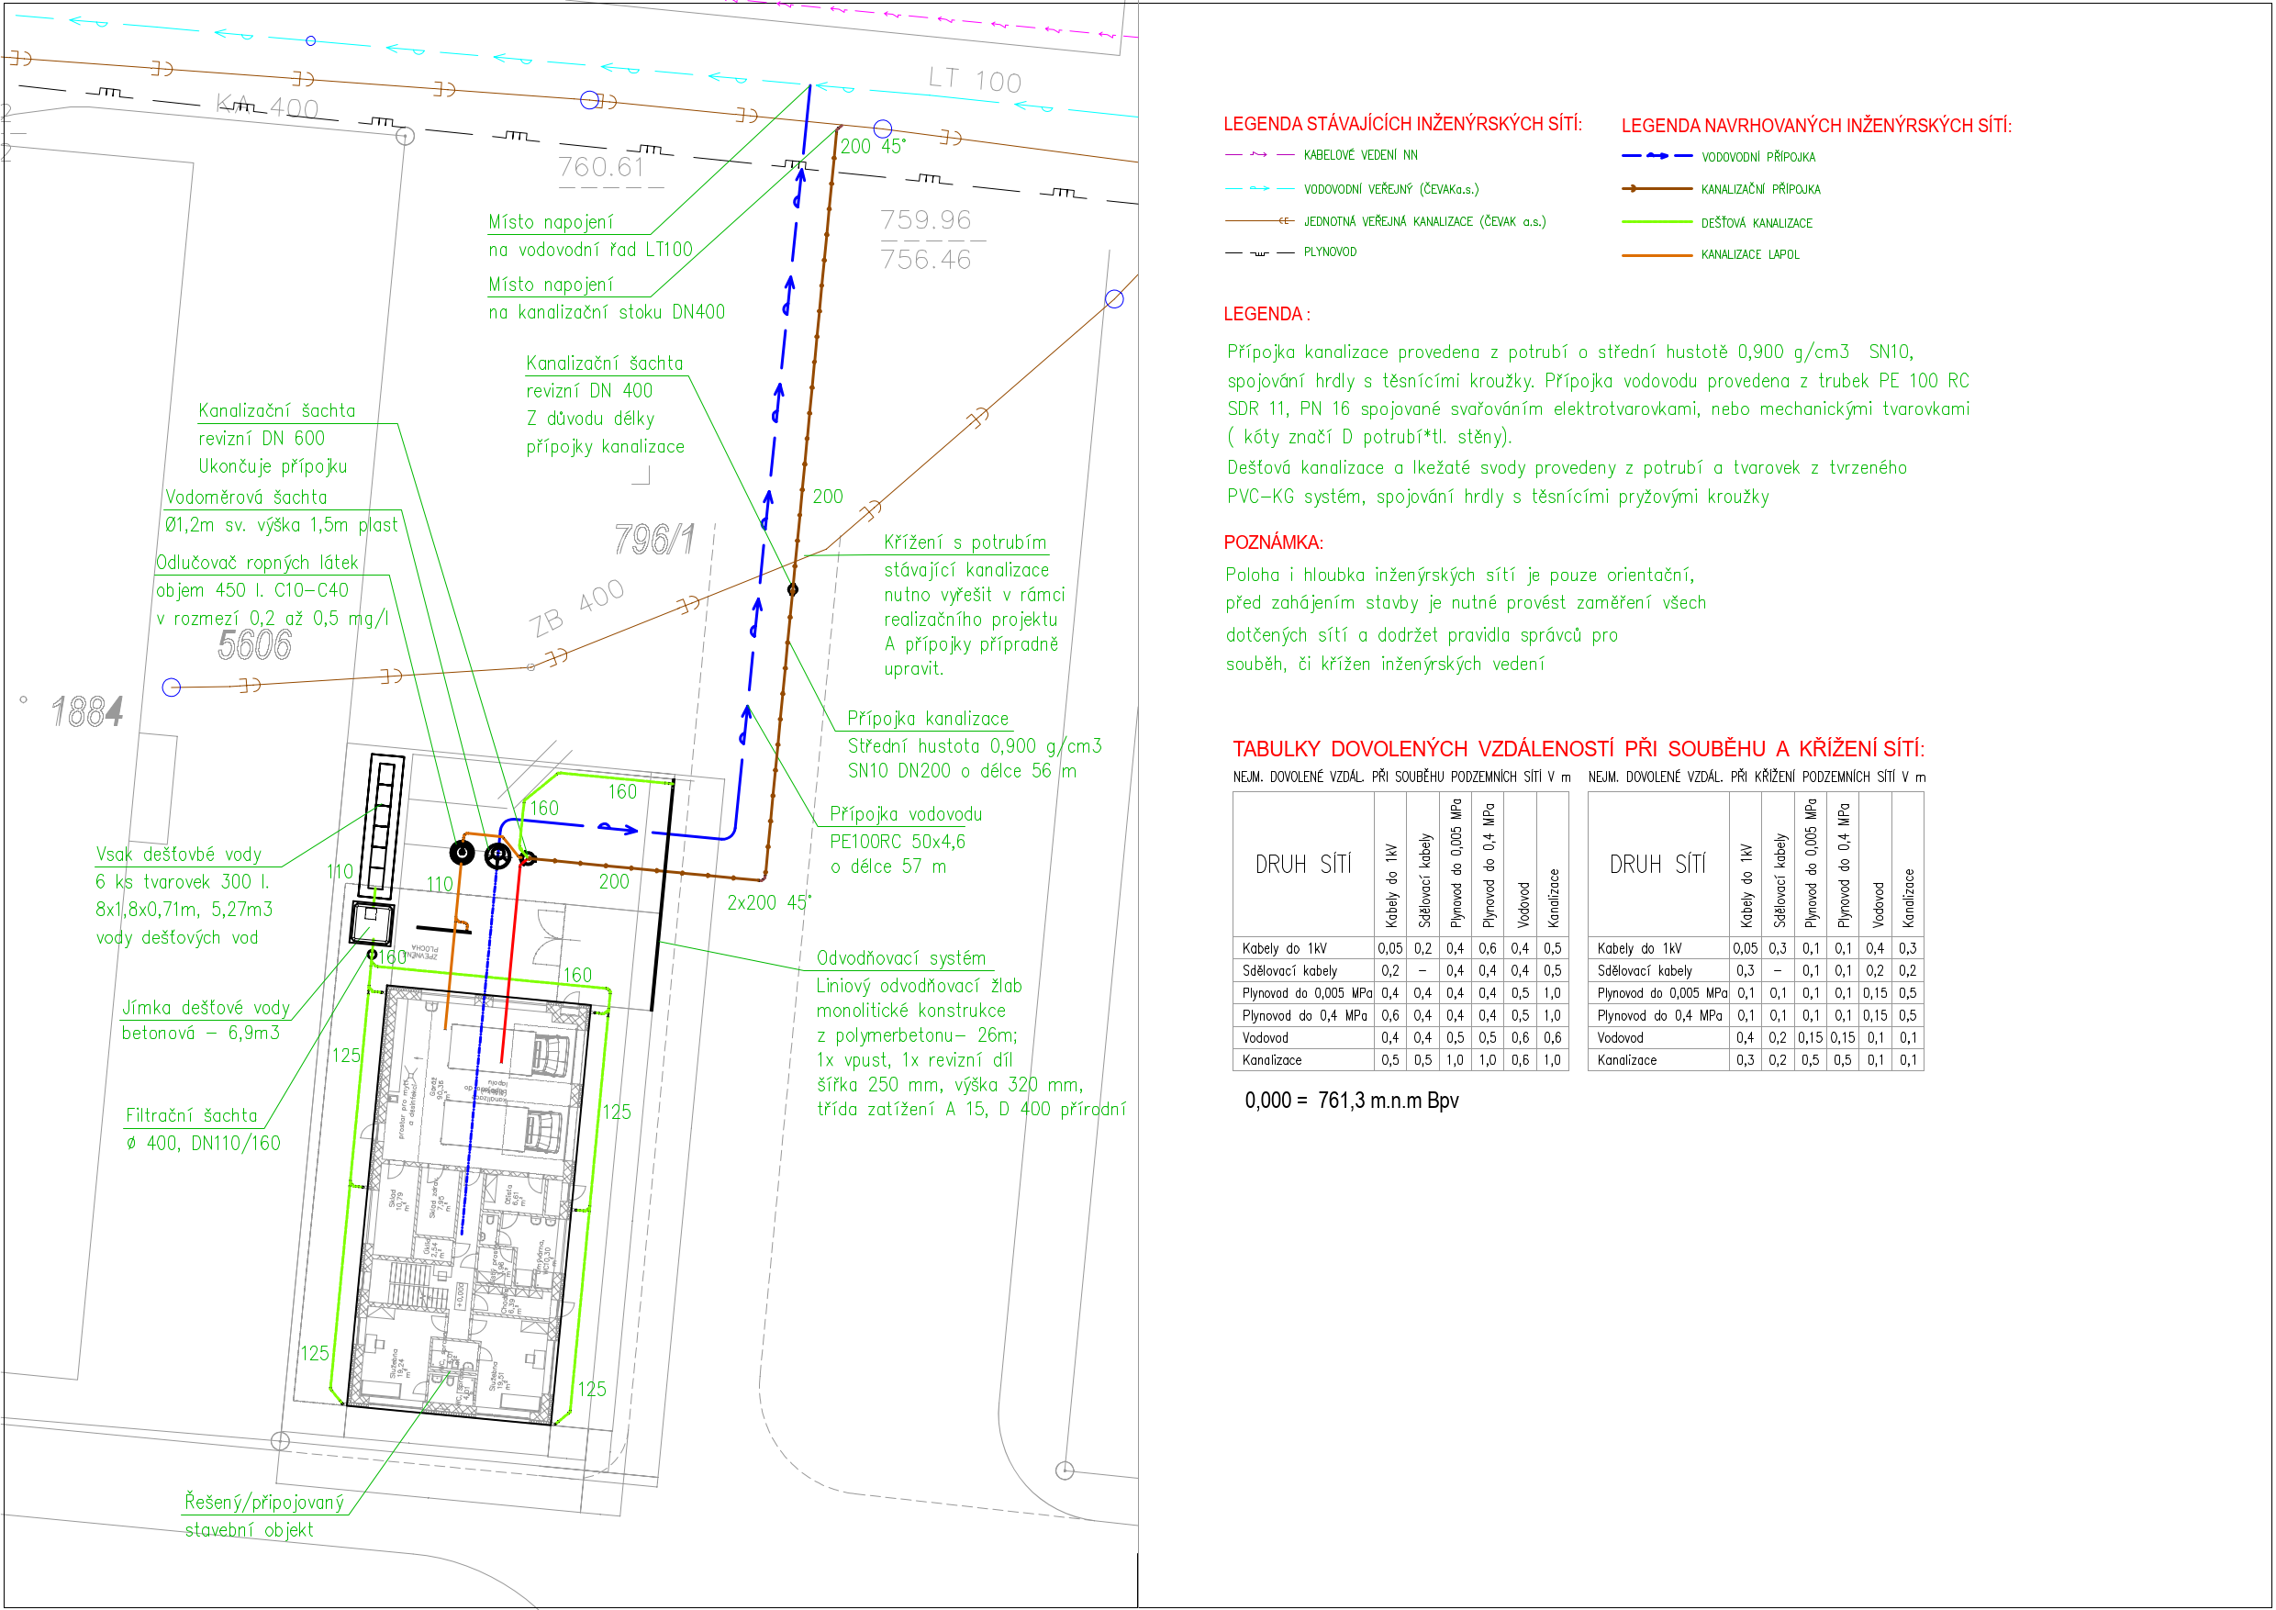Viewport: 2276px width, 1610px height.
Task: Click the blue flow arrow near the building
Action: tap(618, 828)
